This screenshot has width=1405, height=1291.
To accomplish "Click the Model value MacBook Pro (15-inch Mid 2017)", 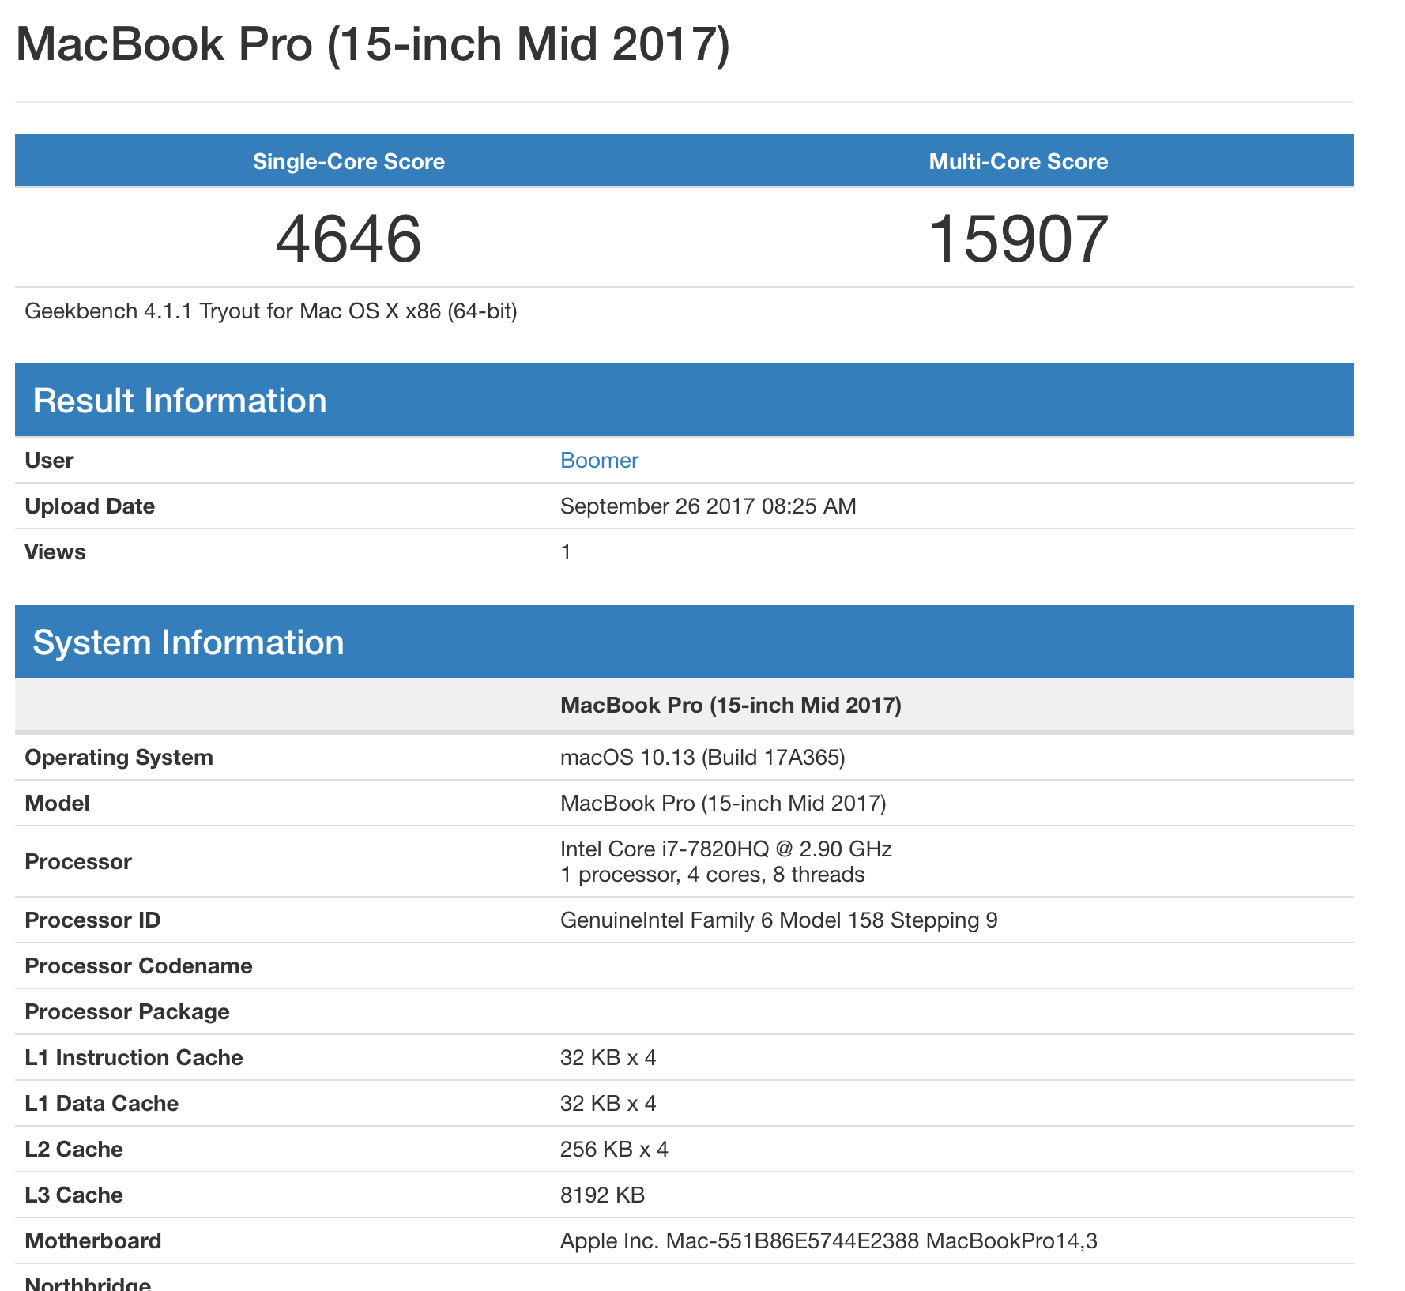I will click(x=723, y=803).
